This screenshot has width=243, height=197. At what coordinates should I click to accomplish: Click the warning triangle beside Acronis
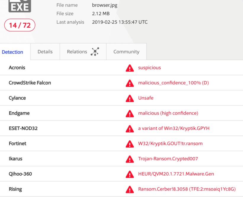coord(130,68)
